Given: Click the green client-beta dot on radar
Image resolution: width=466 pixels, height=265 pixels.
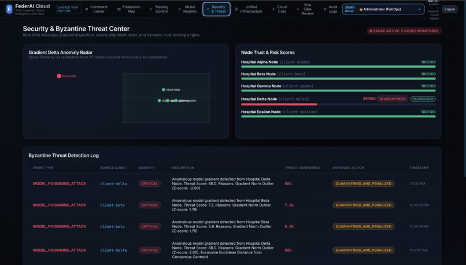Looking at the screenshot, I should (x=164, y=90).
